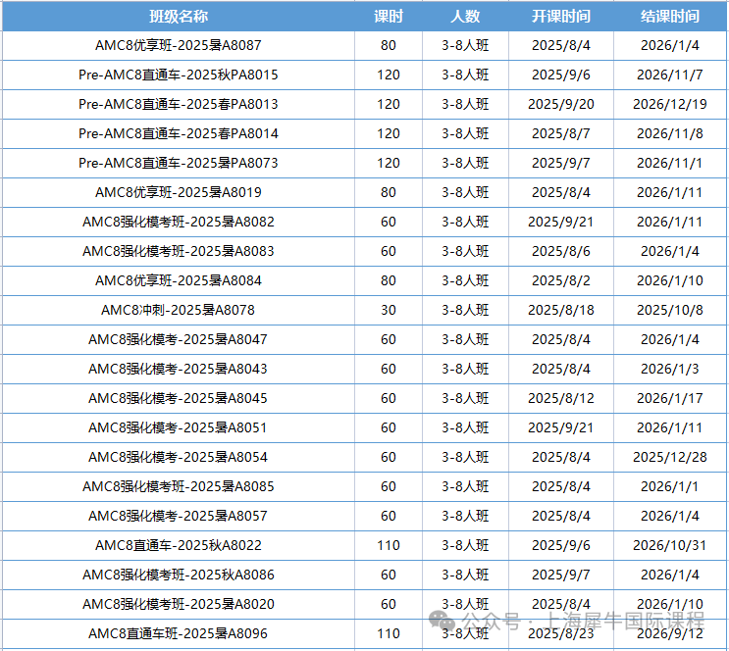Select cell AMC8强化模考-2025暑A8043
Screen dimensions: 729x651
coord(179,369)
